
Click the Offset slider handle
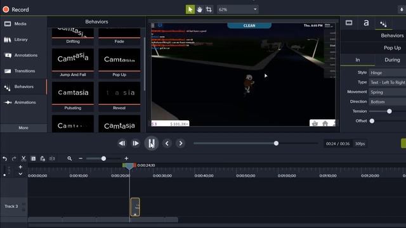tap(372, 121)
